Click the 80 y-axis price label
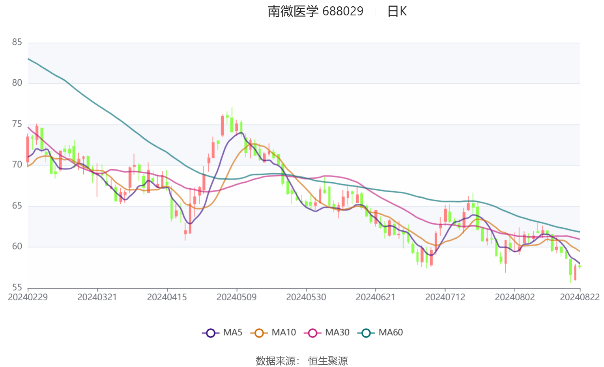Image resolution: width=604 pixels, height=367 pixels. (17, 83)
